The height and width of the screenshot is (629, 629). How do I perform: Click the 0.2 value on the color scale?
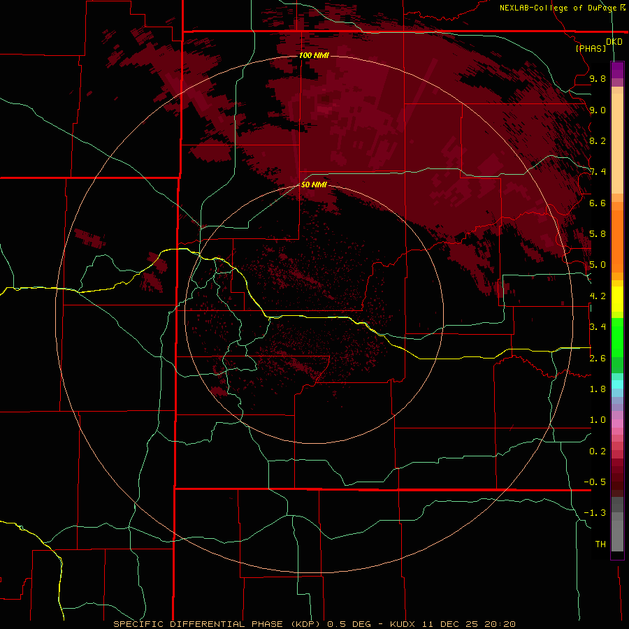(598, 451)
